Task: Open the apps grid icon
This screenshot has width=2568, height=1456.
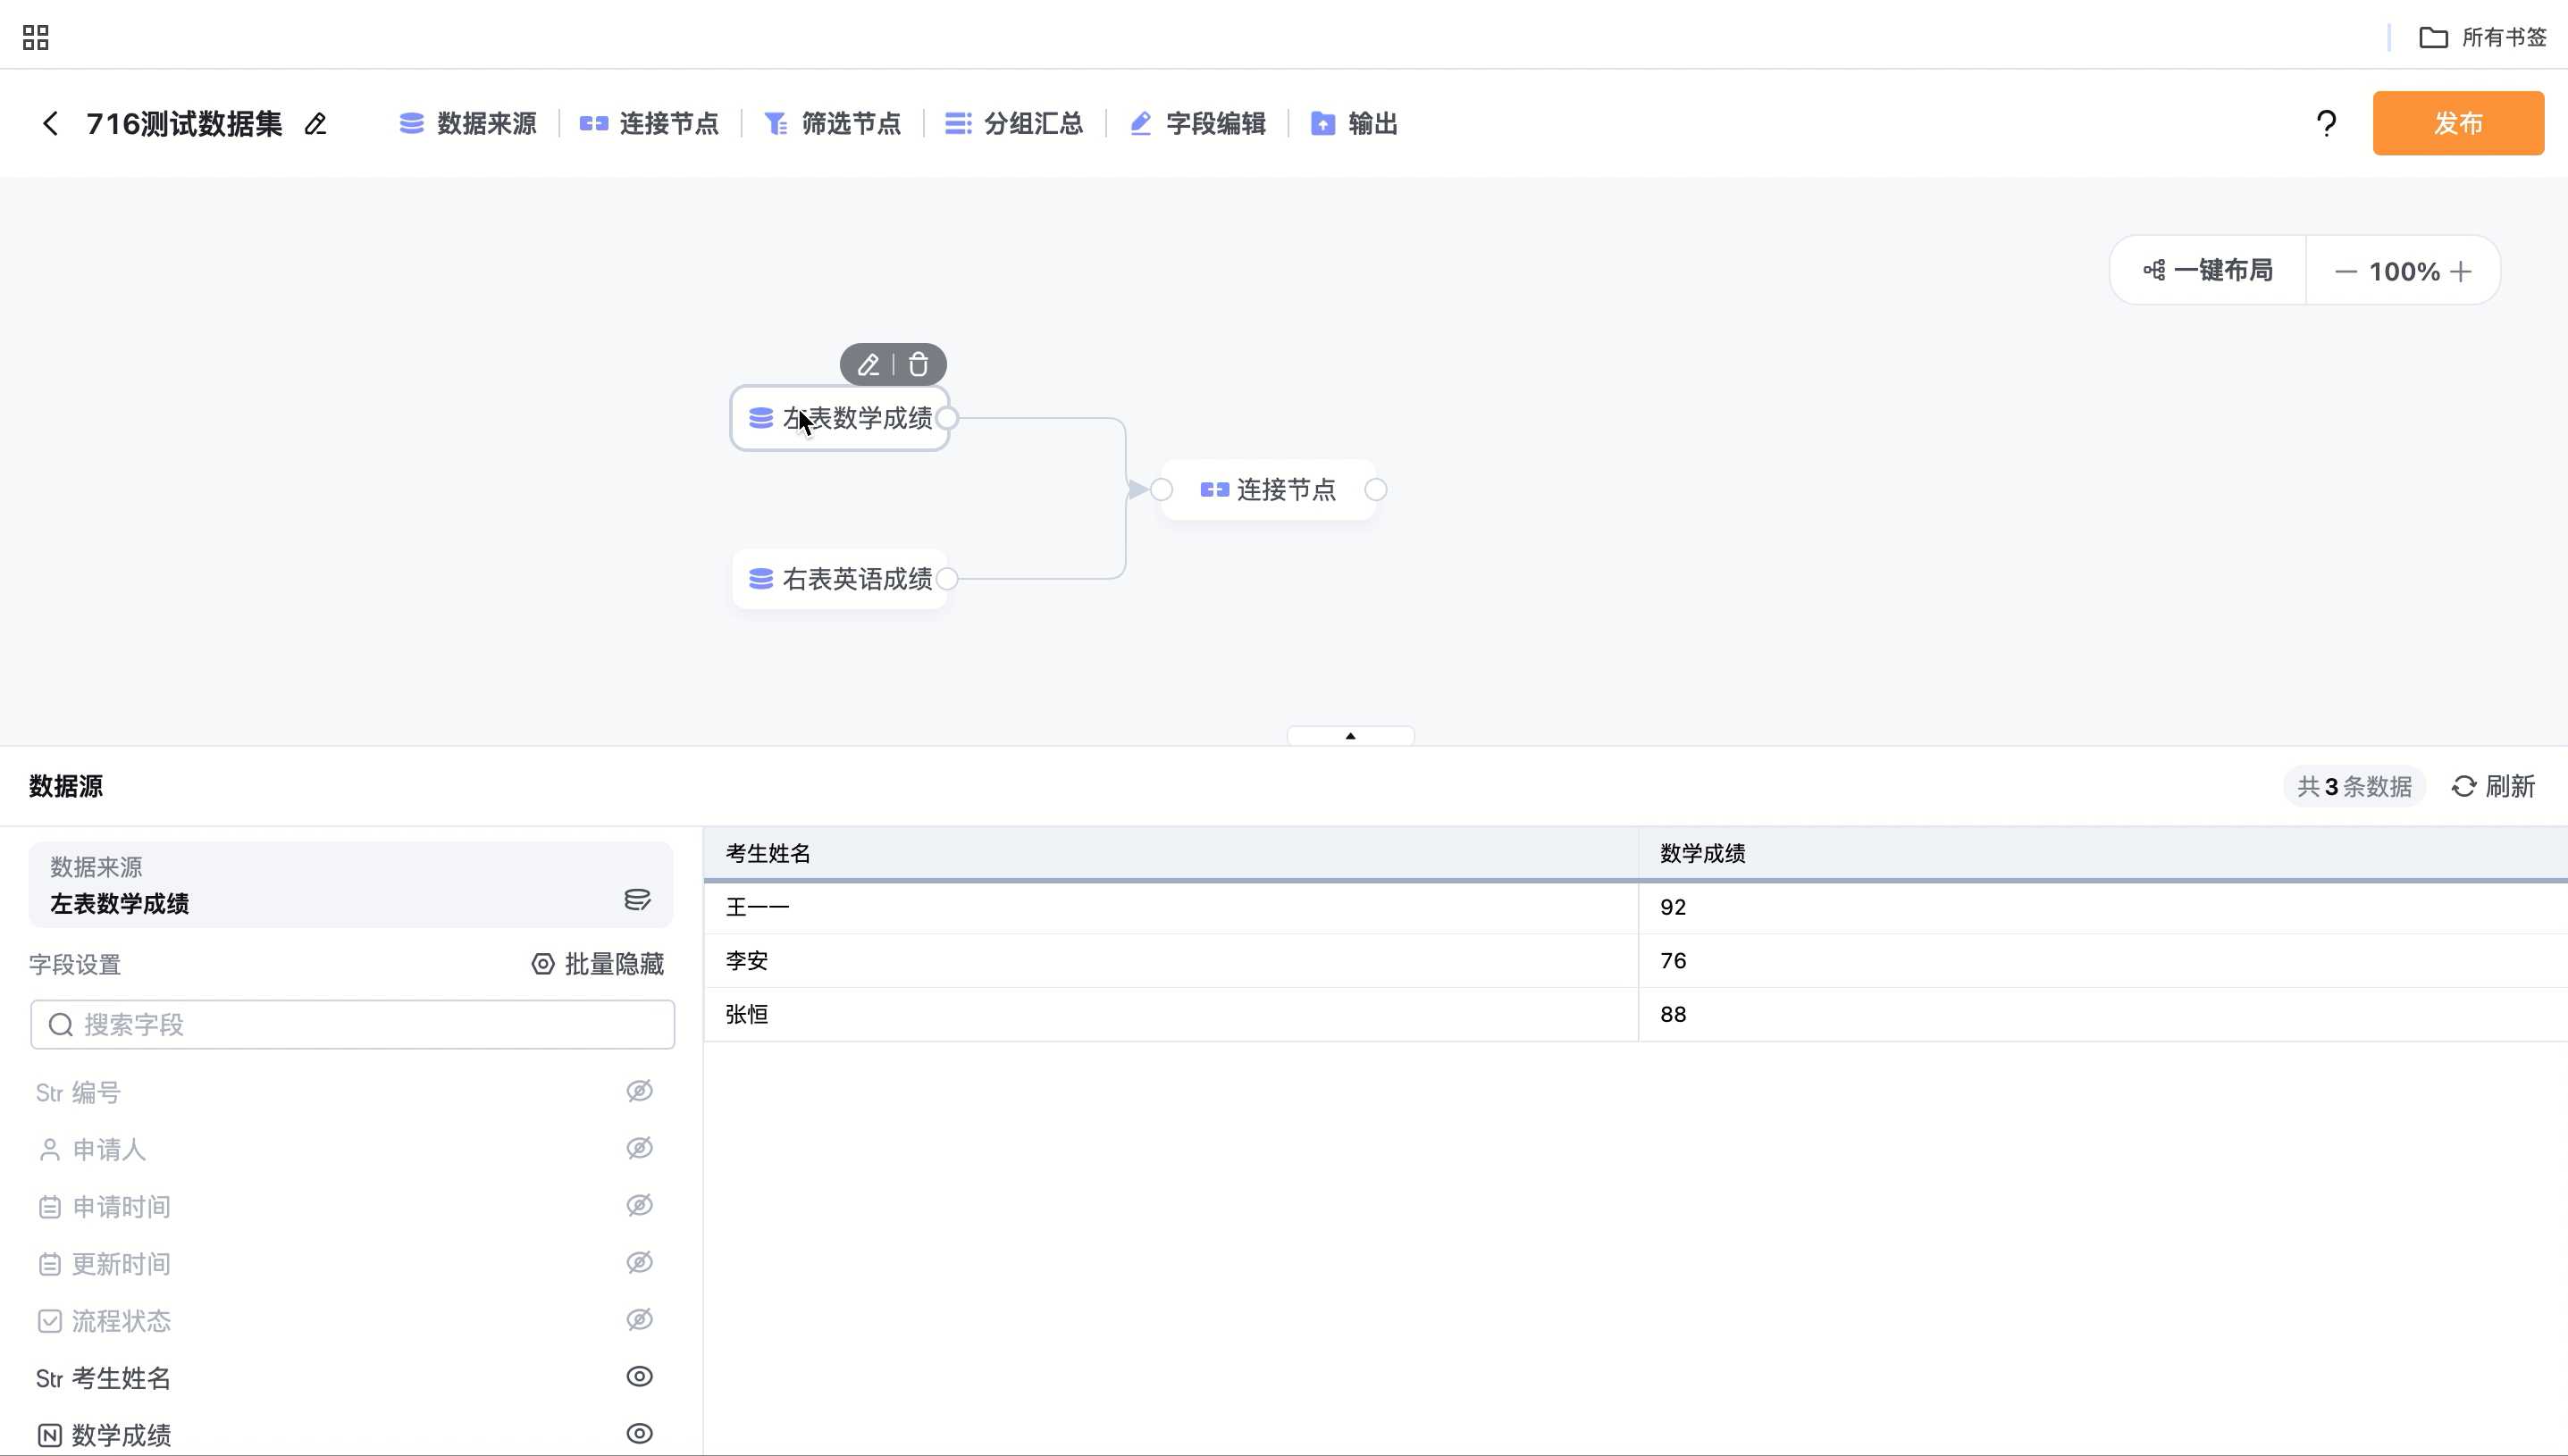Action: coord(36,38)
